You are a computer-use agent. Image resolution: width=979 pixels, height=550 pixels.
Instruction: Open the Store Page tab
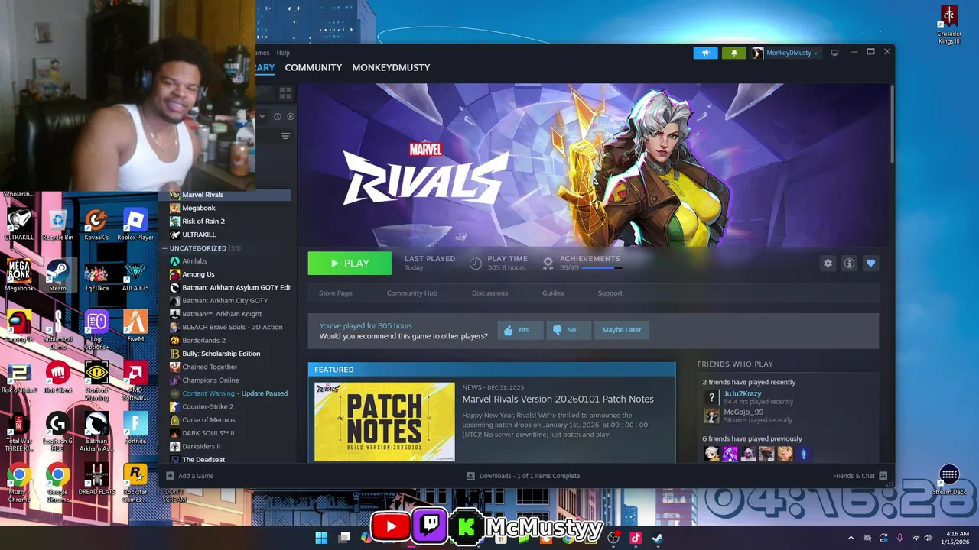point(335,293)
